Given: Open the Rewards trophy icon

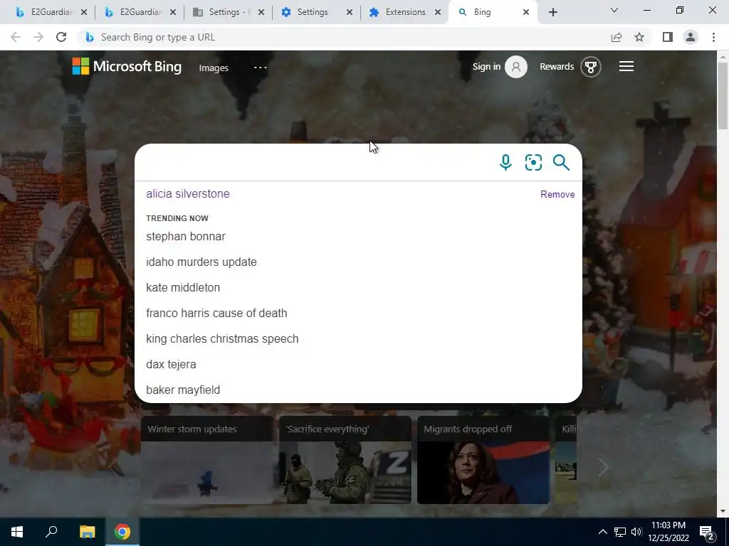Looking at the screenshot, I should point(590,67).
